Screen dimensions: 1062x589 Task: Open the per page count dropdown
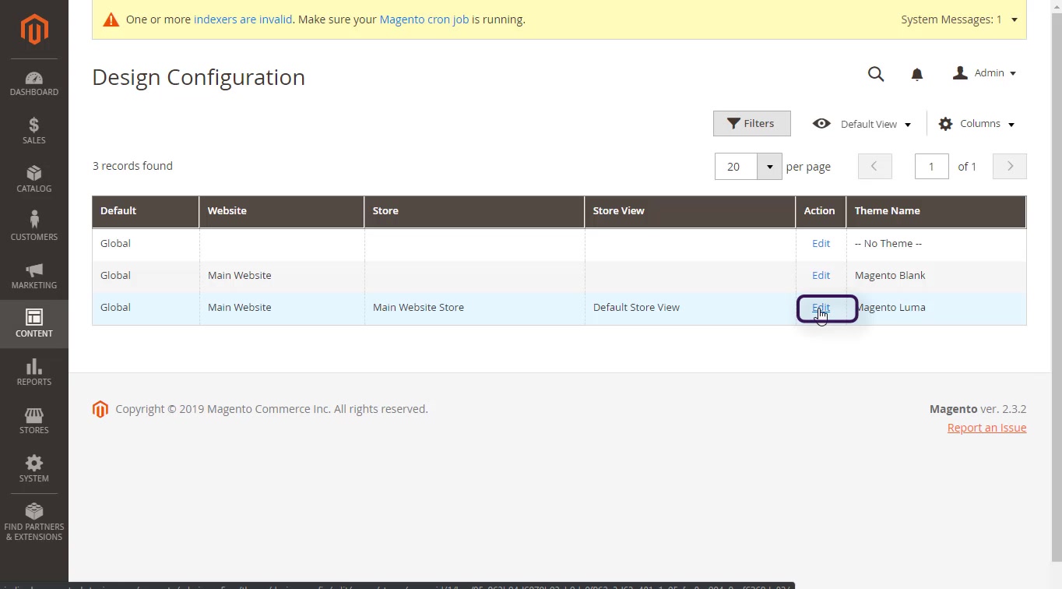769,167
